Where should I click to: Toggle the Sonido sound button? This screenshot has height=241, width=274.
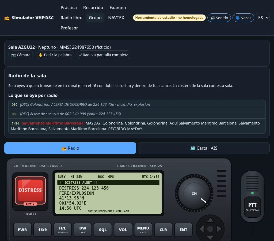(x=219, y=18)
